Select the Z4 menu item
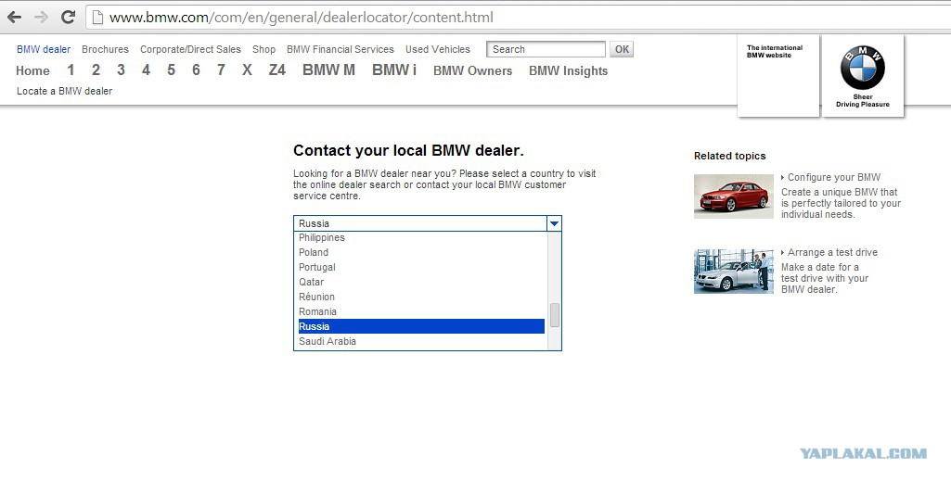951x481 pixels. click(x=277, y=70)
